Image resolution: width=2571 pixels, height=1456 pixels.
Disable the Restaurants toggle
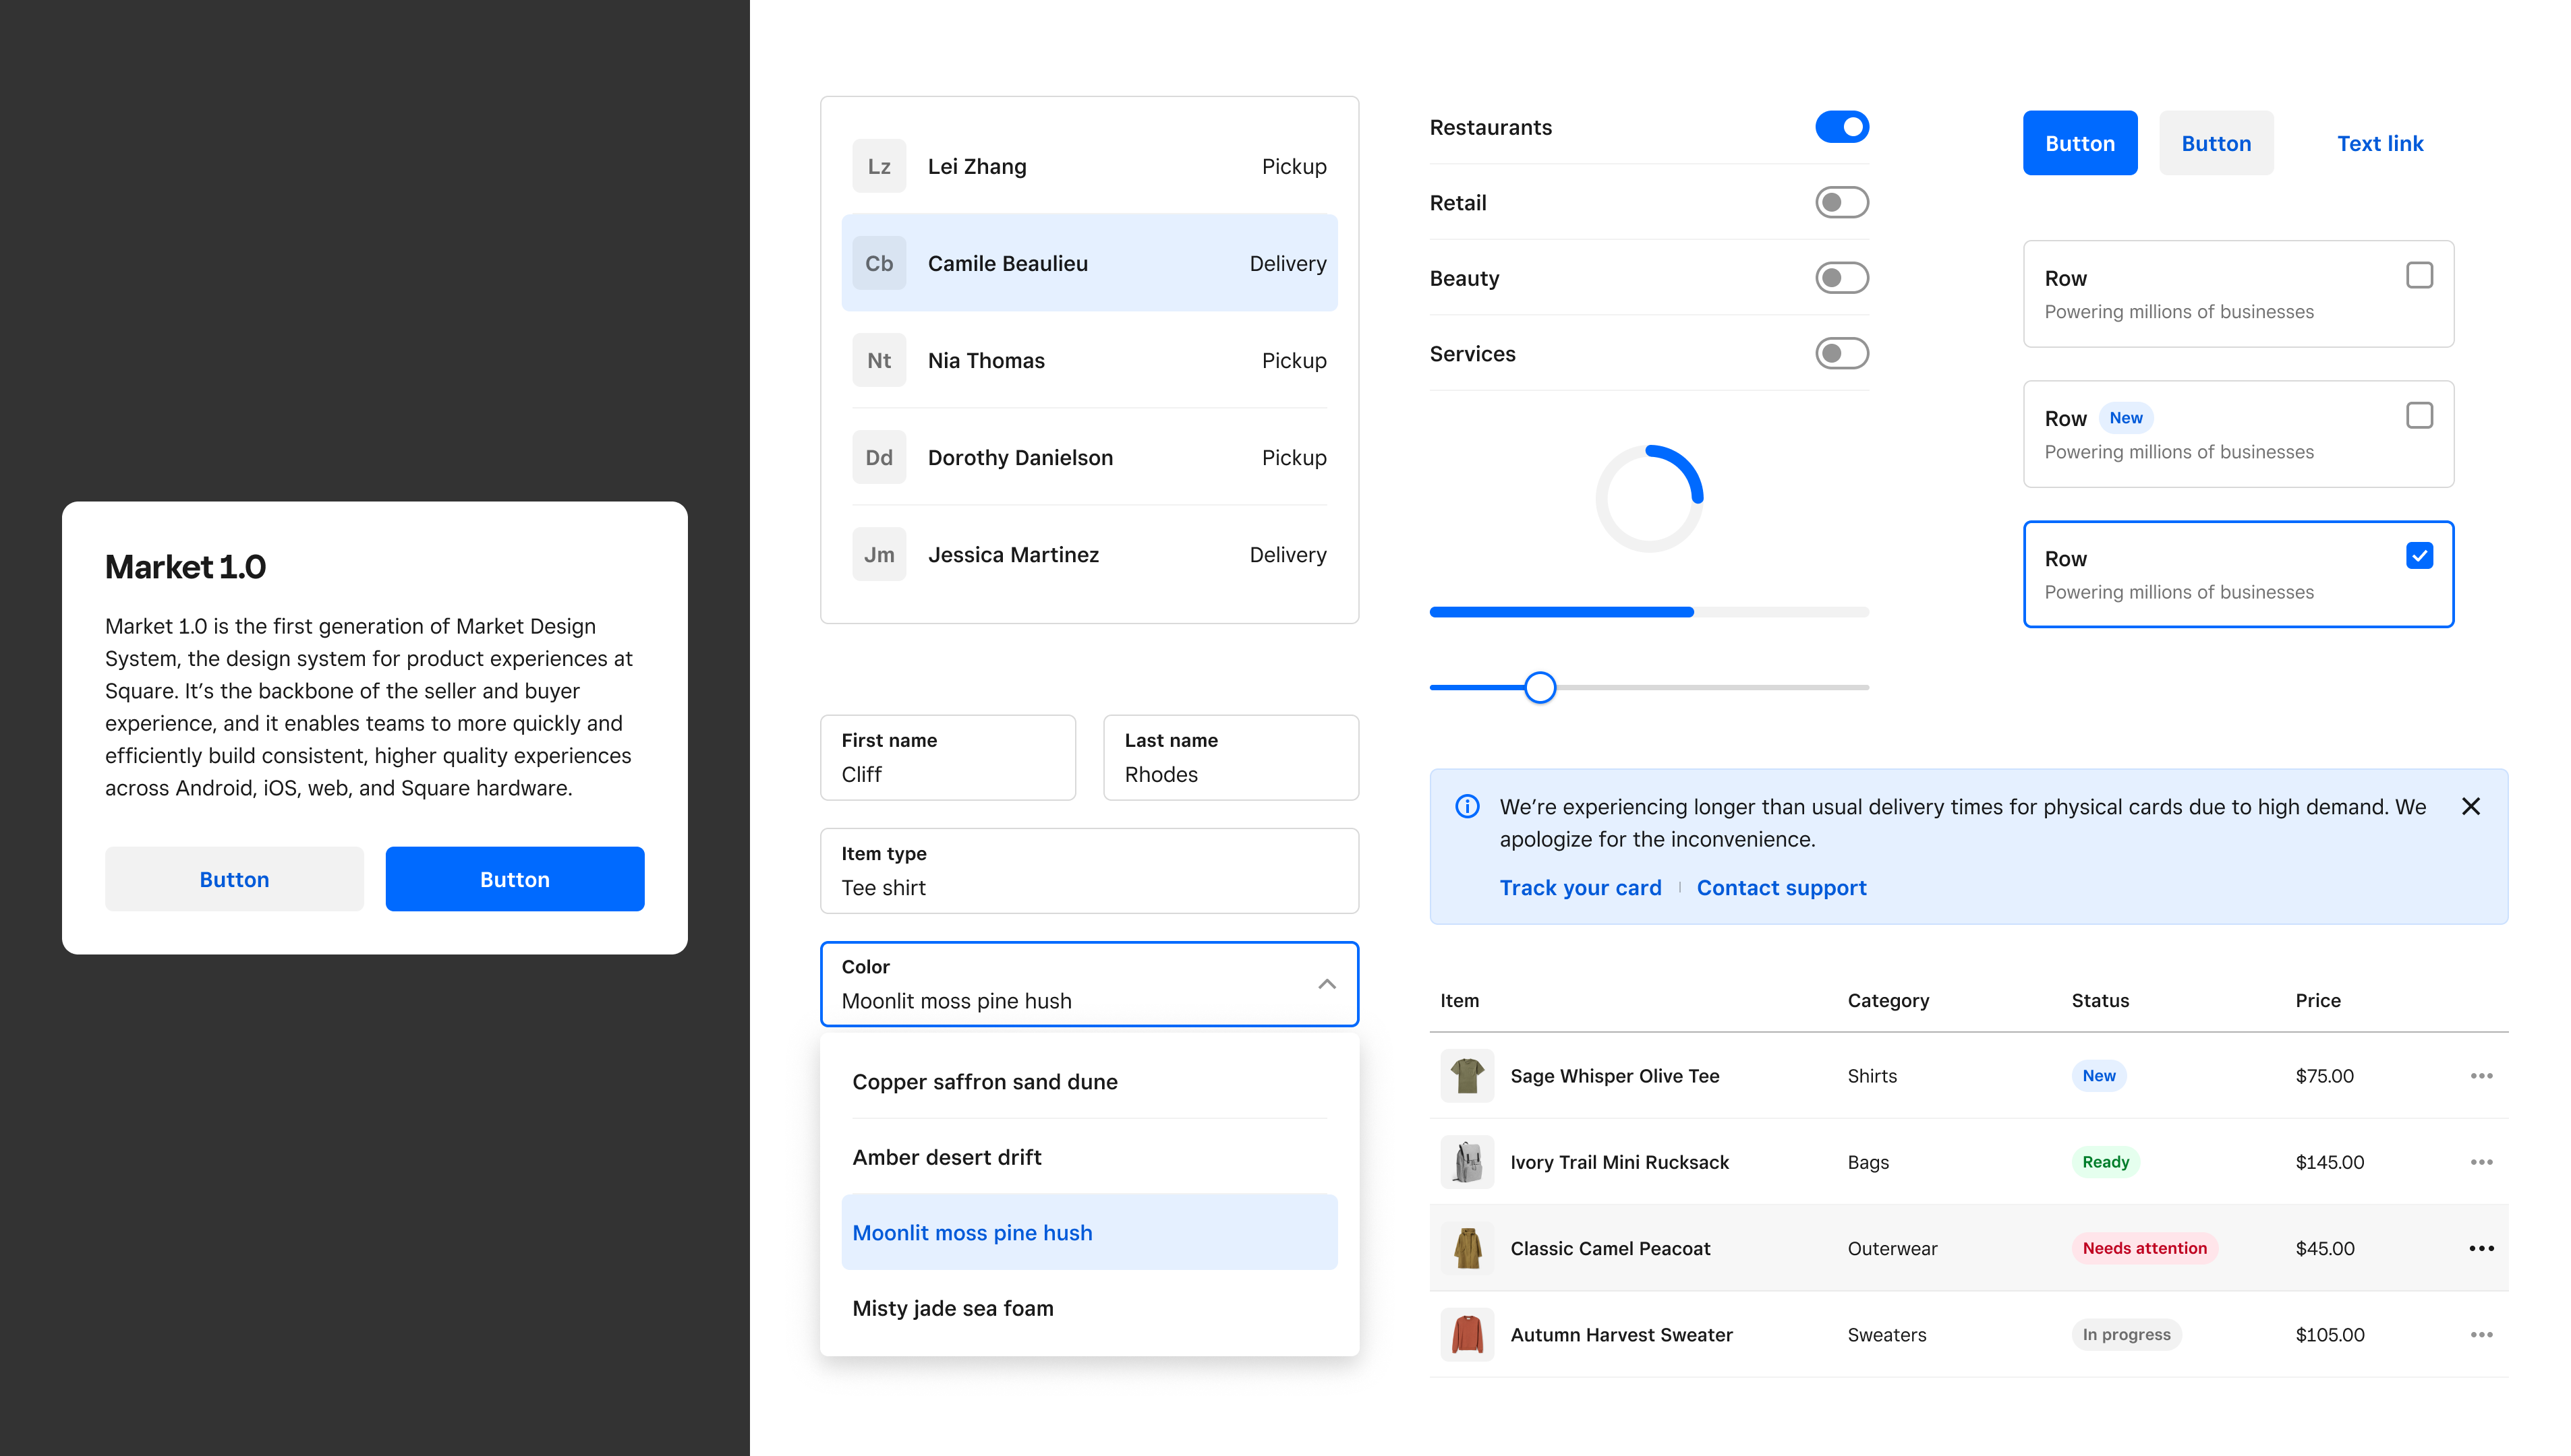tap(1842, 126)
